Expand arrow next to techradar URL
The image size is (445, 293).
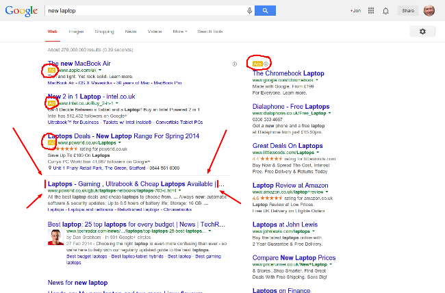[209, 231]
